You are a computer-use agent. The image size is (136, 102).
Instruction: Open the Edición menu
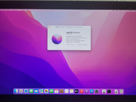point(8,10)
